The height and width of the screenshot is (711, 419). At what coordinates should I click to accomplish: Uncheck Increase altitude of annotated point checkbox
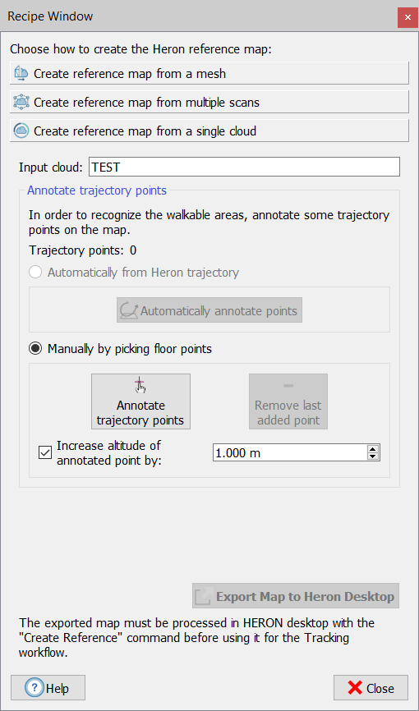click(45, 452)
